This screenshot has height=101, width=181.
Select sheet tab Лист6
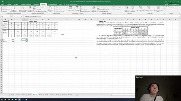(40, 95)
